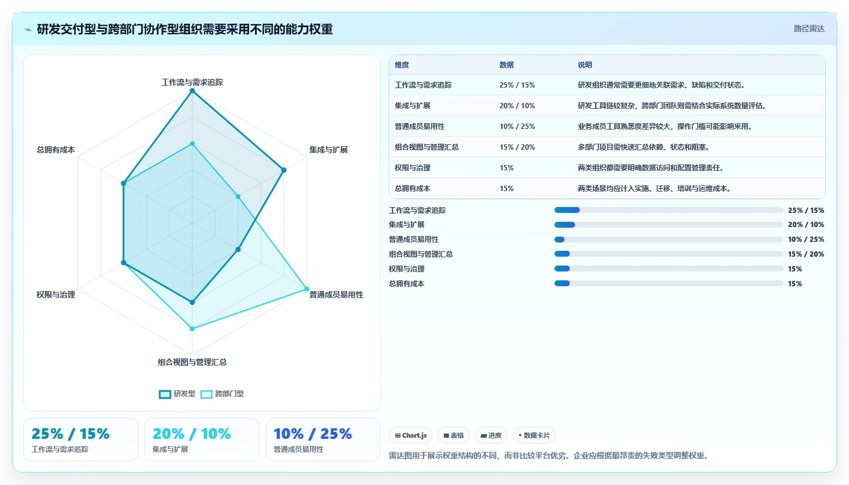
Task: Click the lightning path icon beside the title
Action: 28,30
